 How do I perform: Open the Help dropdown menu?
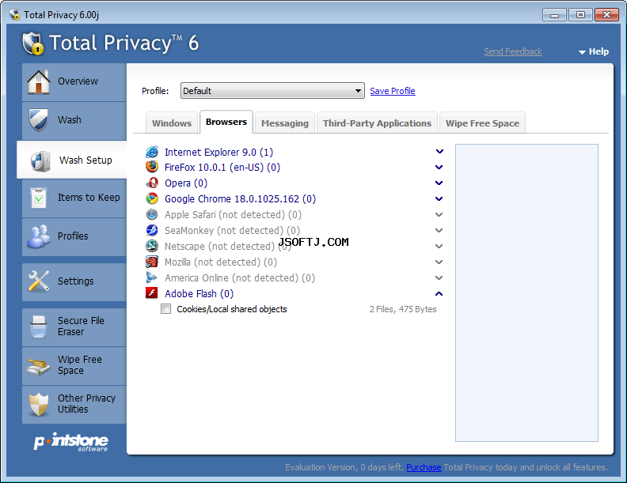tap(594, 51)
